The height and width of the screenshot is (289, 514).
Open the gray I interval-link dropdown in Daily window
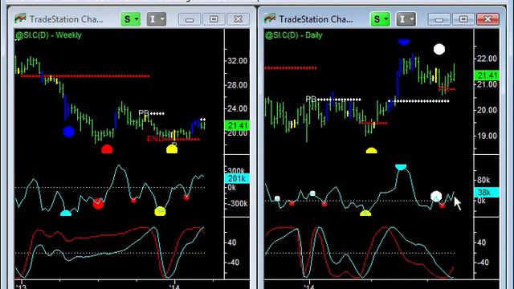click(406, 19)
